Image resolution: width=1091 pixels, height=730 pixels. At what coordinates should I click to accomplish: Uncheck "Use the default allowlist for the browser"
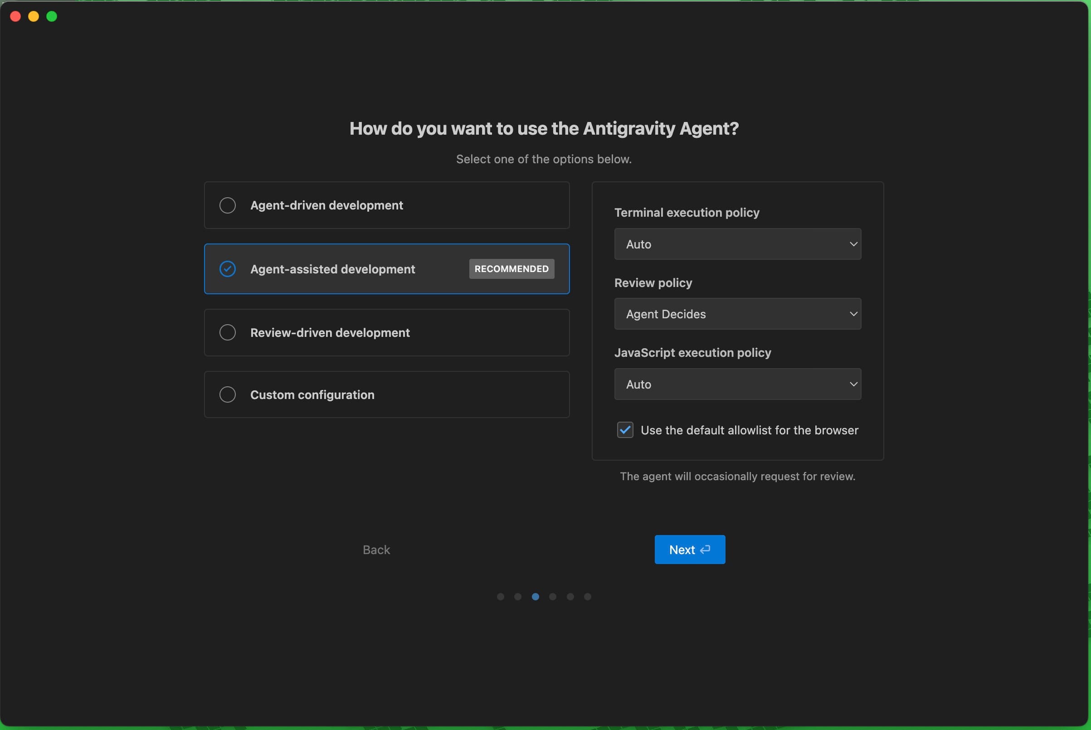(x=625, y=430)
